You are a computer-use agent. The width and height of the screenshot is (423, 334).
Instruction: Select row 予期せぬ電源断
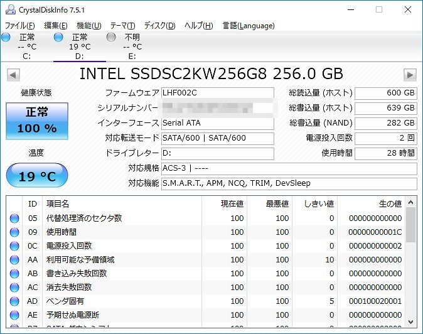click(206, 315)
